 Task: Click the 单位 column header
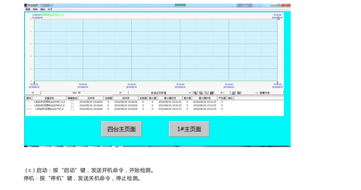tap(230, 98)
